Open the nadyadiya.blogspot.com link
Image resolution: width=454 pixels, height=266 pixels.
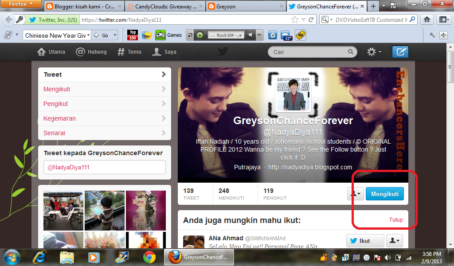click(x=310, y=167)
